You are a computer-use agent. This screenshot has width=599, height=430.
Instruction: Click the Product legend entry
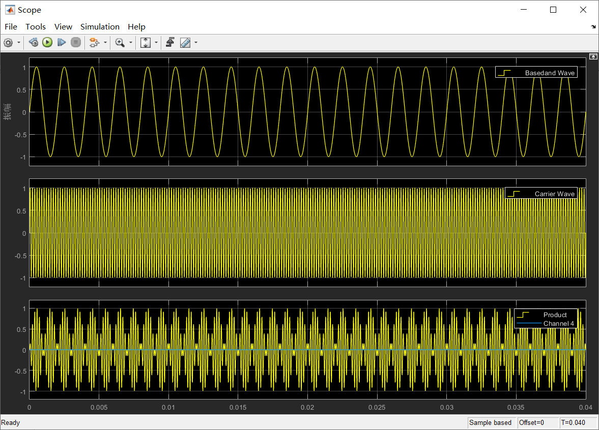point(545,315)
